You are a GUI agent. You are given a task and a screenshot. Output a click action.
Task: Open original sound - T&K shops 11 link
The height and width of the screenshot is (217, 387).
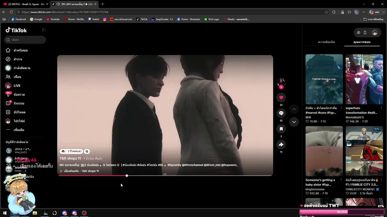click(79, 171)
